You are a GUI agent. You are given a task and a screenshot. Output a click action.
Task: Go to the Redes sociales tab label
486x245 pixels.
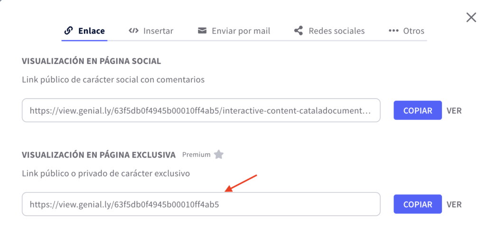[x=336, y=31]
